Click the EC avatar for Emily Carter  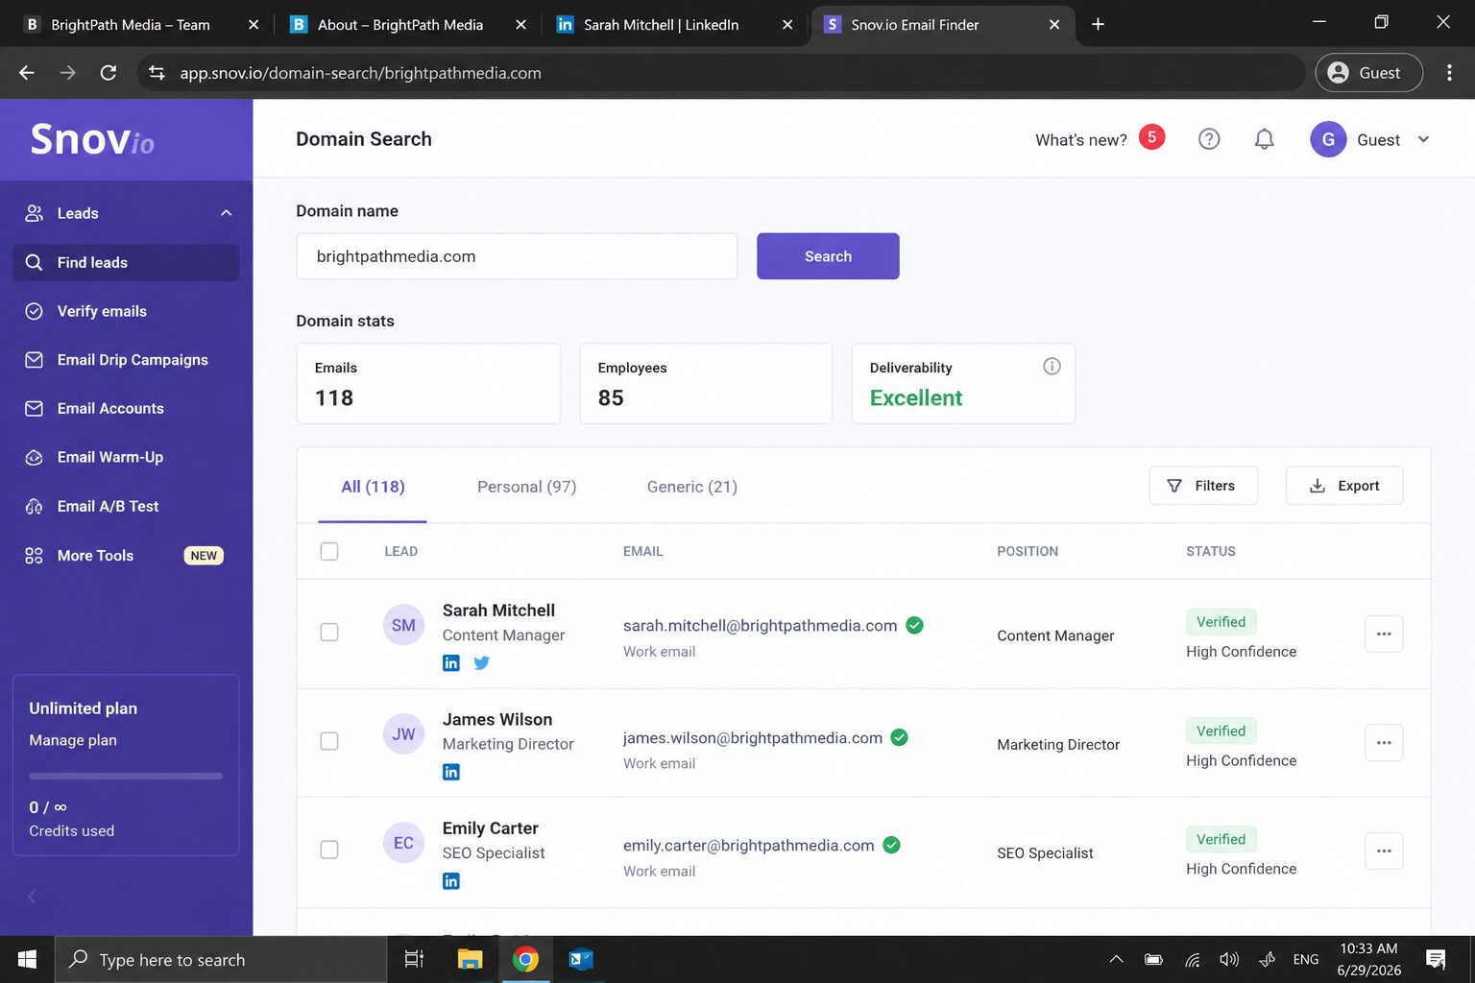pos(403,843)
